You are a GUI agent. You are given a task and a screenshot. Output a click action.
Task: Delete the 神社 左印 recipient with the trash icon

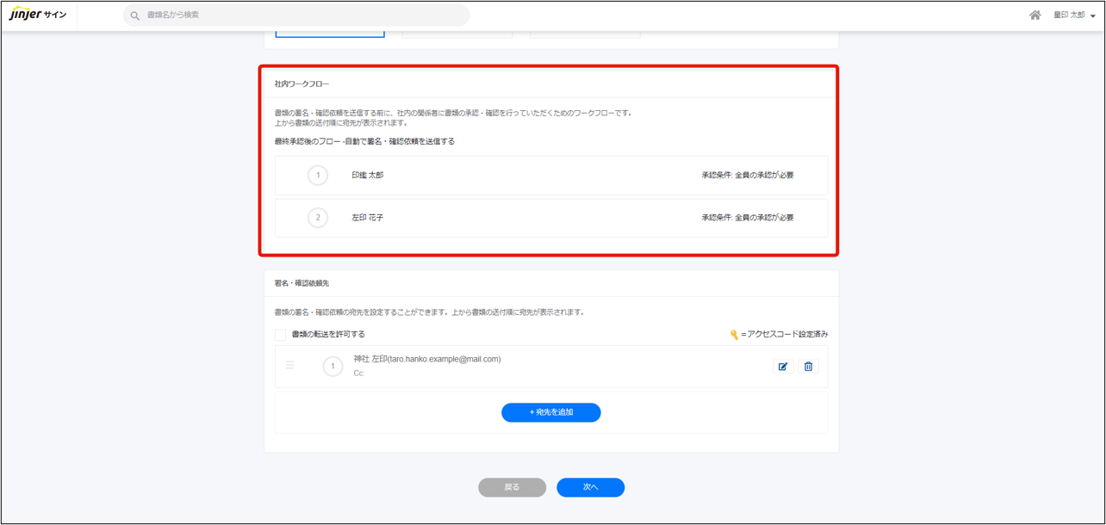pyautogui.click(x=808, y=367)
